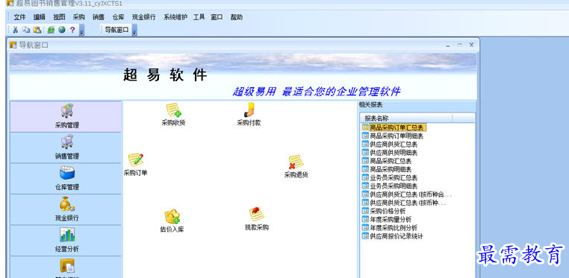Screen dimensions: 569x278
Task: Open the 采购收货 purchase receiving icon
Action: tap(173, 115)
